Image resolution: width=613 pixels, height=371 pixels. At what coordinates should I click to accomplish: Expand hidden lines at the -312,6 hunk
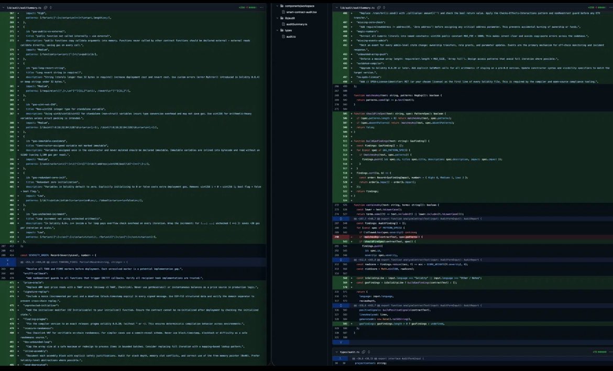(341, 259)
